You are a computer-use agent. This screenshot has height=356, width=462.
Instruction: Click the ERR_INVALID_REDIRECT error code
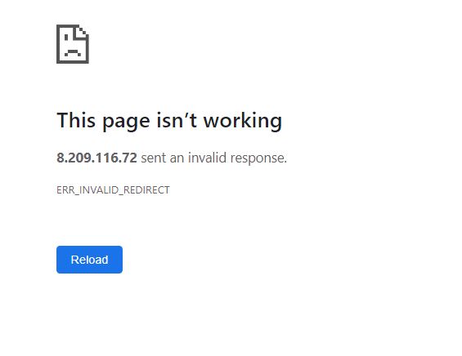[113, 189]
